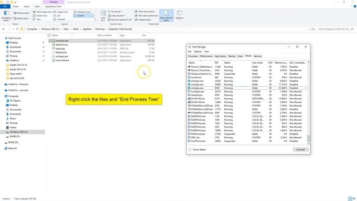This screenshot has width=357, height=201.
Task: Select the Details layout option
Action: click(x=83, y=16)
